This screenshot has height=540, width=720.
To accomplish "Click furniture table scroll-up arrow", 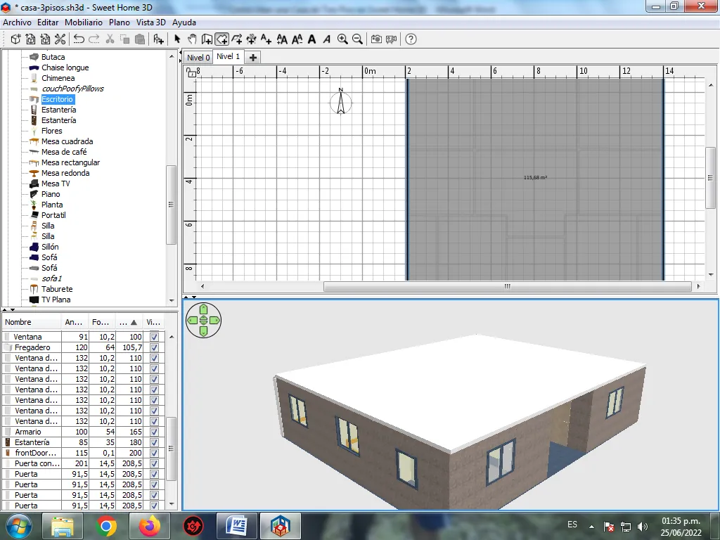I will [172, 337].
